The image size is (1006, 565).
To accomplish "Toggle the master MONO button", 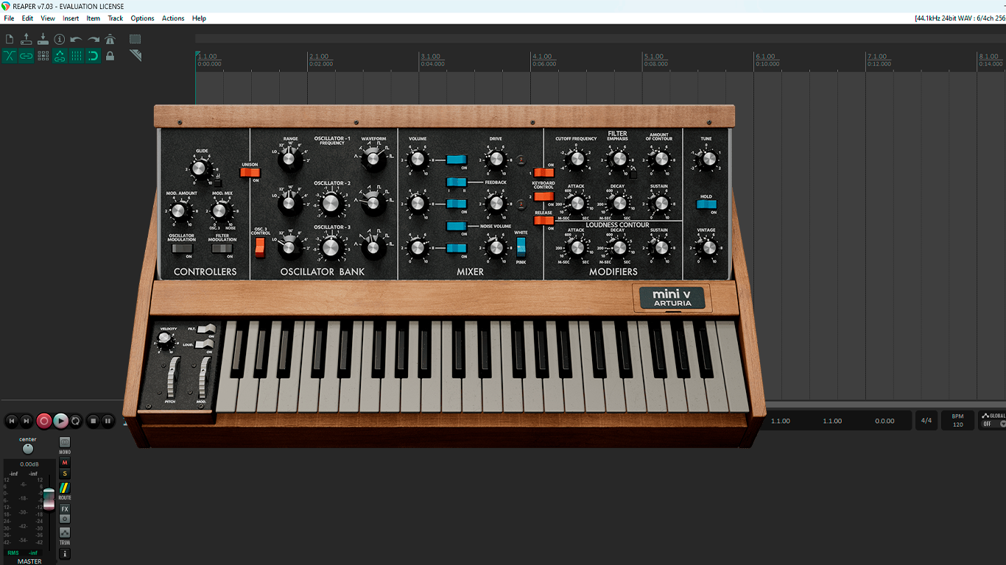I will tap(65, 442).
